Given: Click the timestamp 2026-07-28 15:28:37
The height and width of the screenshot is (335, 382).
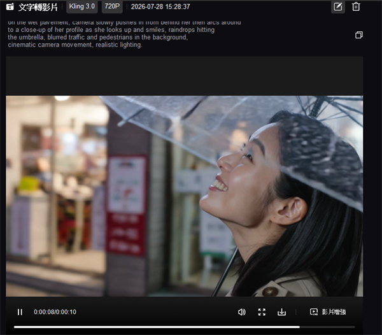Looking at the screenshot, I should tap(160, 7).
